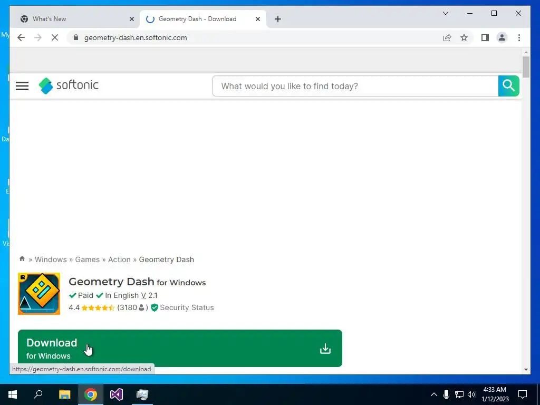The width and height of the screenshot is (540, 405).
Task: Click the Security Status shield icon
Action: click(155, 307)
